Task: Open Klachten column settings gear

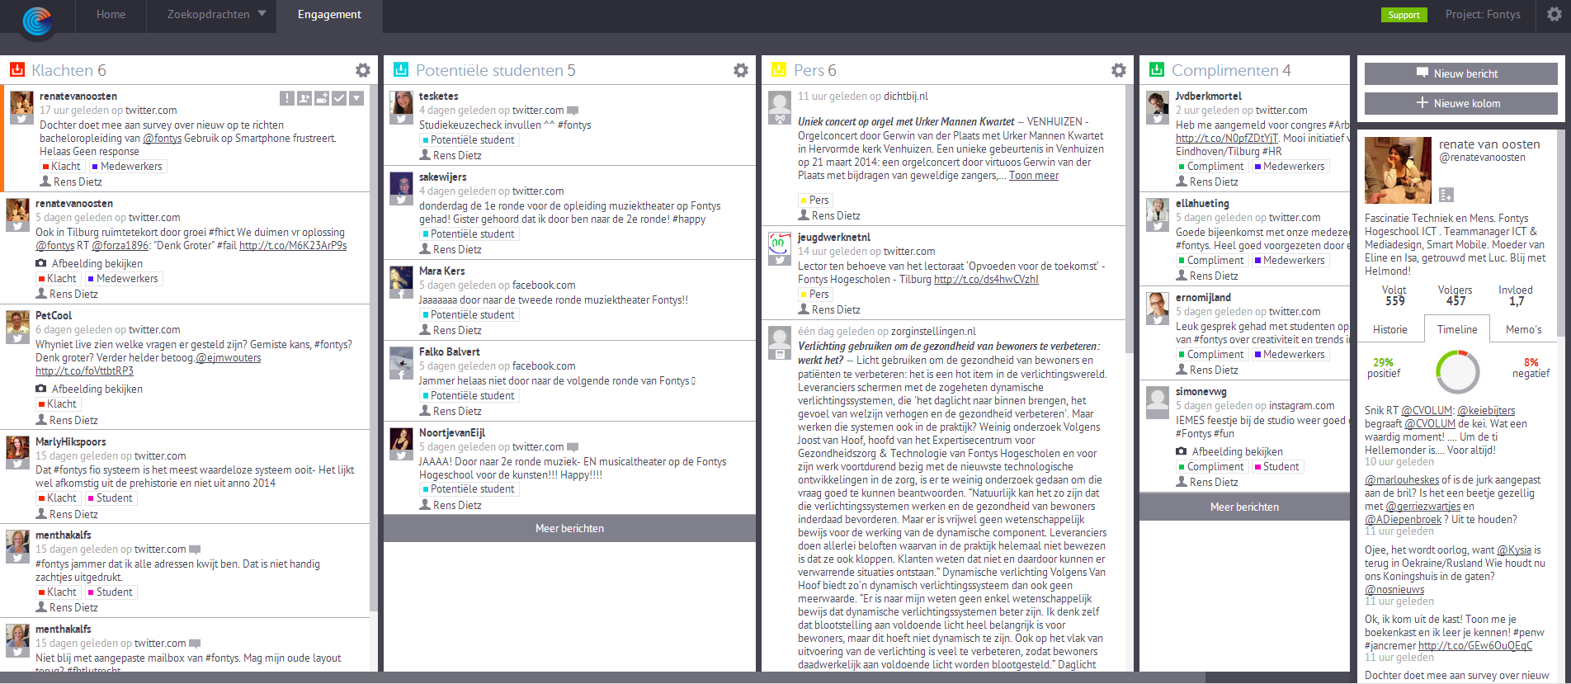Action: [362, 70]
